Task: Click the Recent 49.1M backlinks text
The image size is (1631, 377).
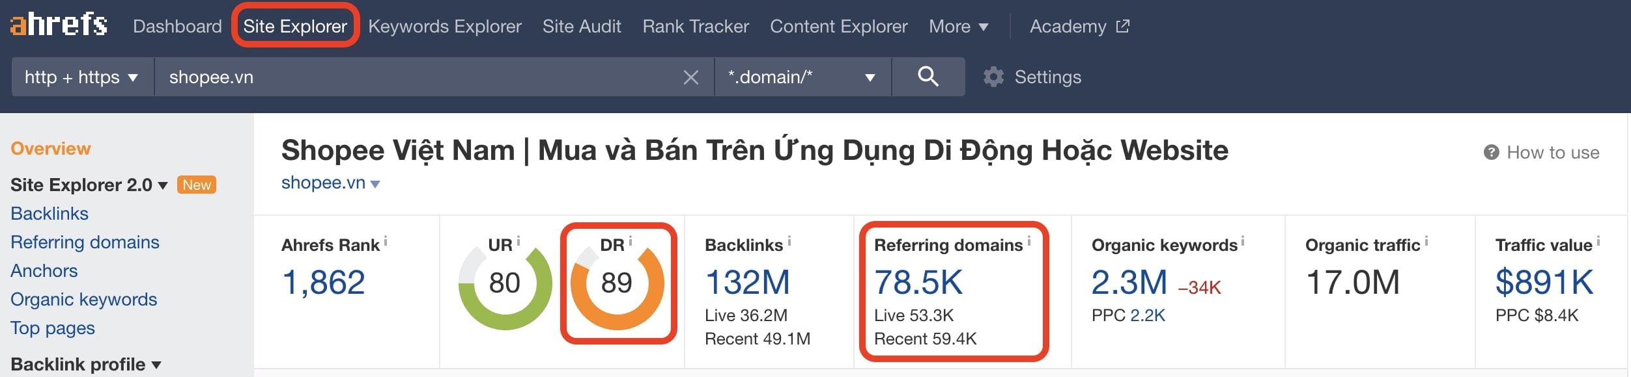Action: (x=757, y=339)
